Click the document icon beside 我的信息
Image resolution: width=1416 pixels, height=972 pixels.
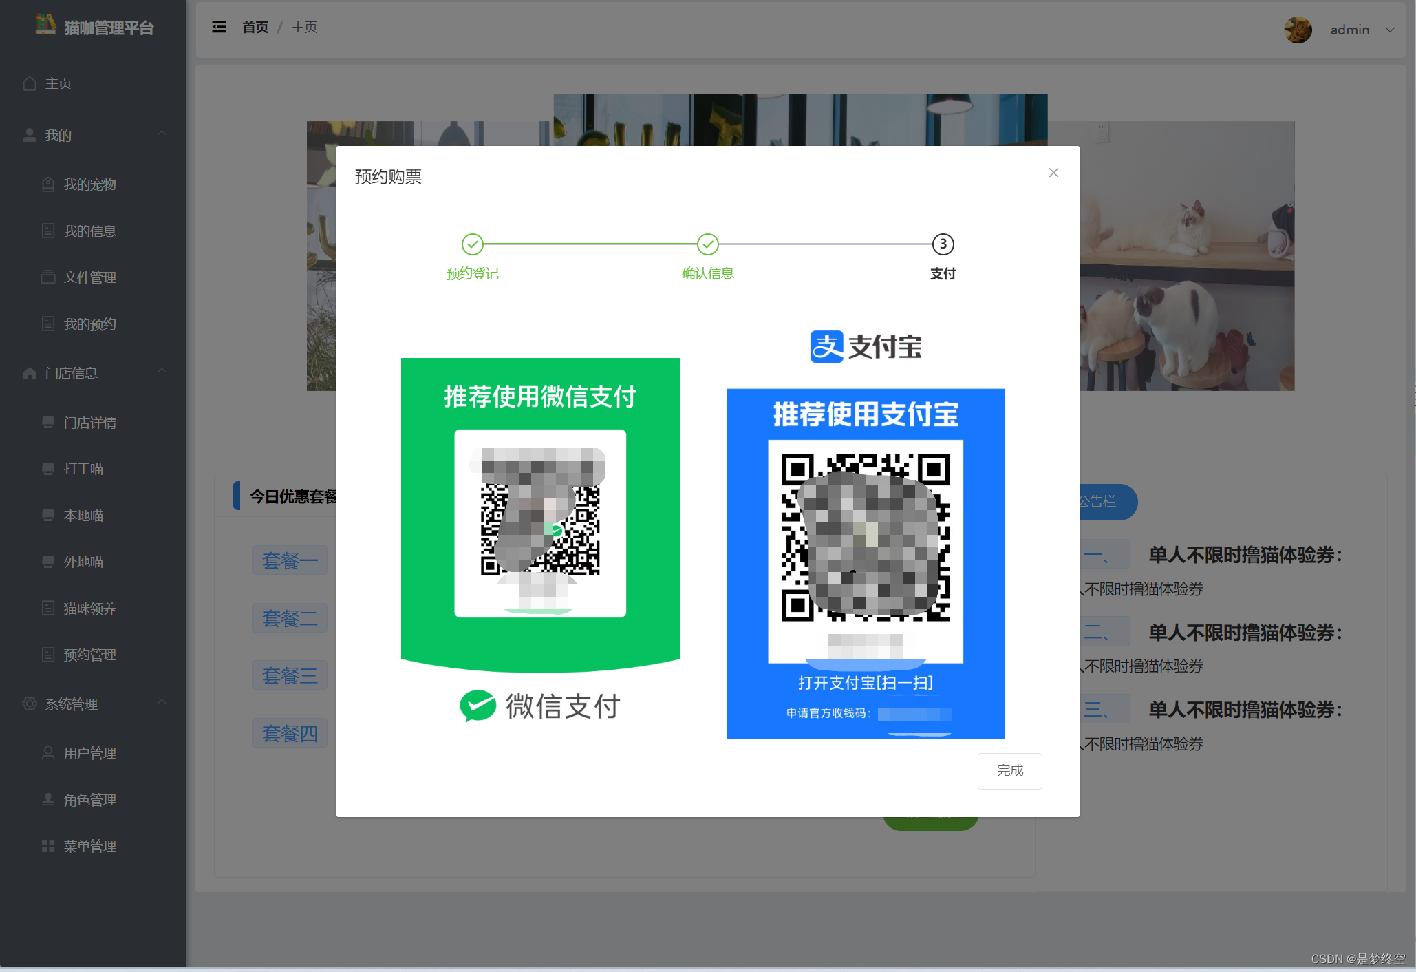[48, 231]
